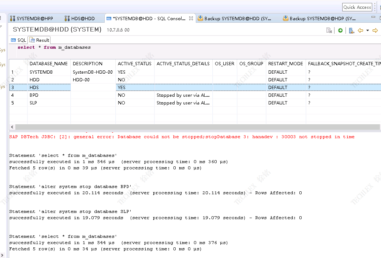Click the left arrow of horizontal scrollbar
This screenshot has height=258, width=381.
(x=12, y=127)
